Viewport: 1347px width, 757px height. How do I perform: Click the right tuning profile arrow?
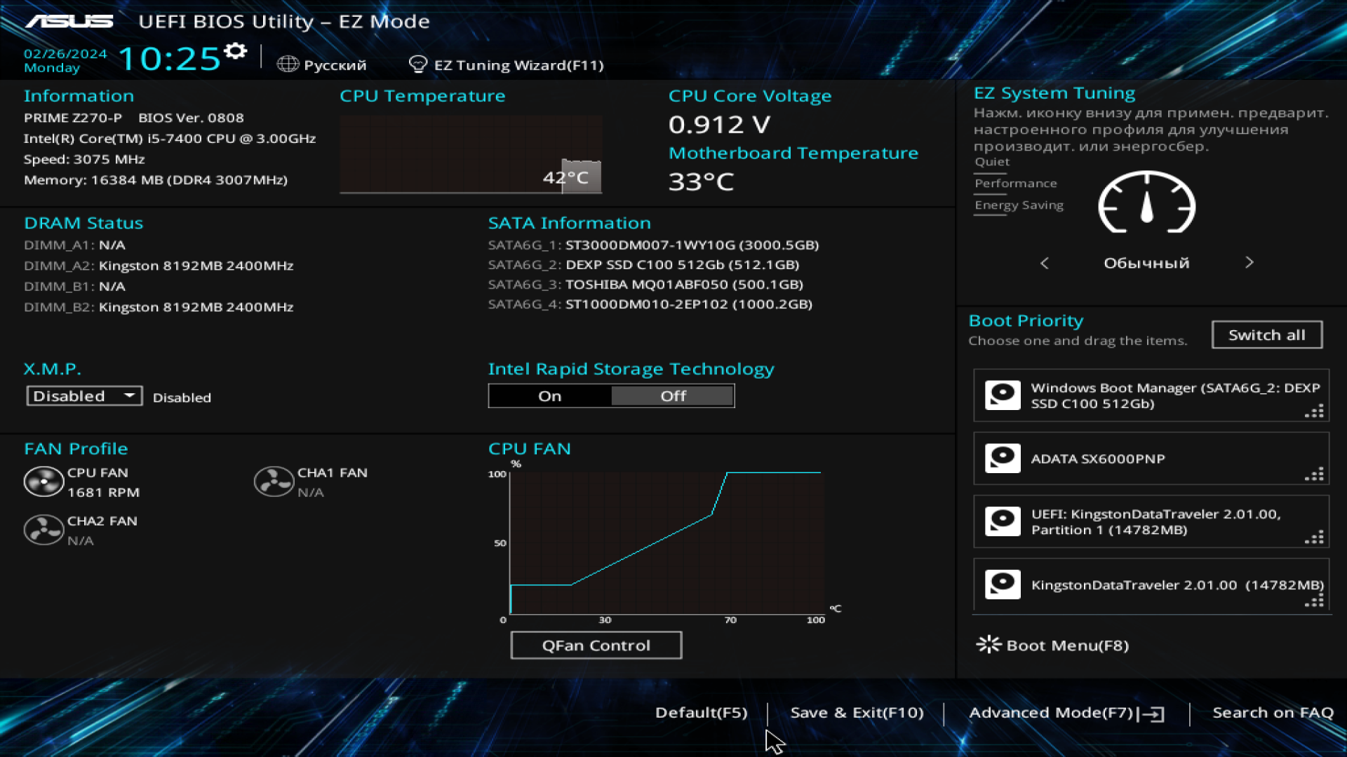tap(1249, 263)
